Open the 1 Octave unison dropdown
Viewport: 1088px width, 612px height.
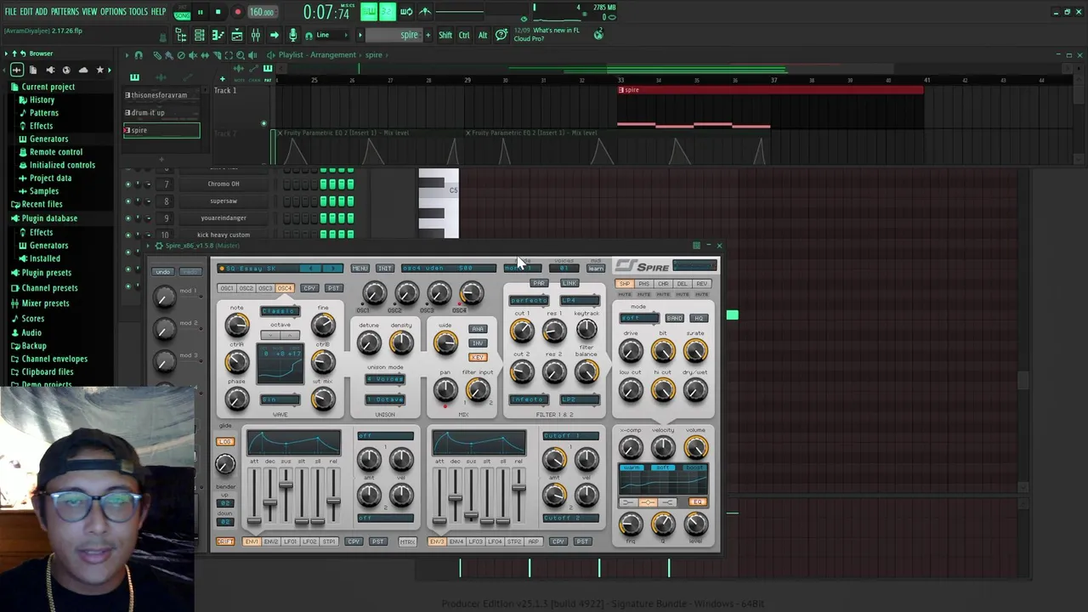[x=385, y=399]
